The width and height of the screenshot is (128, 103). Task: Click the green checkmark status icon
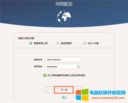click(x=45, y=75)
